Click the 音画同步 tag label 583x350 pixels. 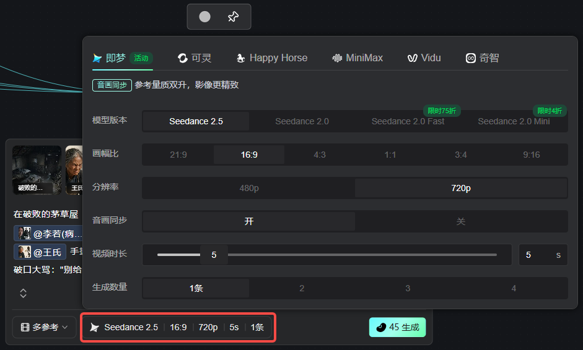pos(112,85)
